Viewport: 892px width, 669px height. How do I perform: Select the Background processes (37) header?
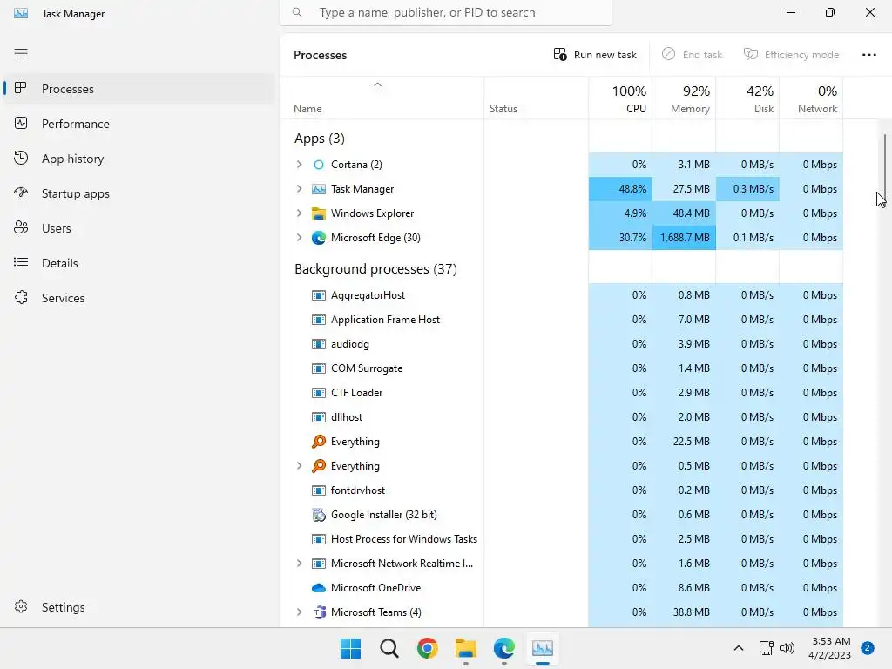(375, 268)
